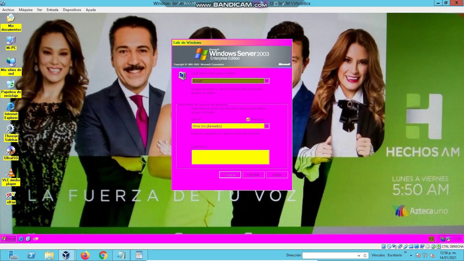Click Internet Explorer in guest quick launch

(x=21, y=239)
